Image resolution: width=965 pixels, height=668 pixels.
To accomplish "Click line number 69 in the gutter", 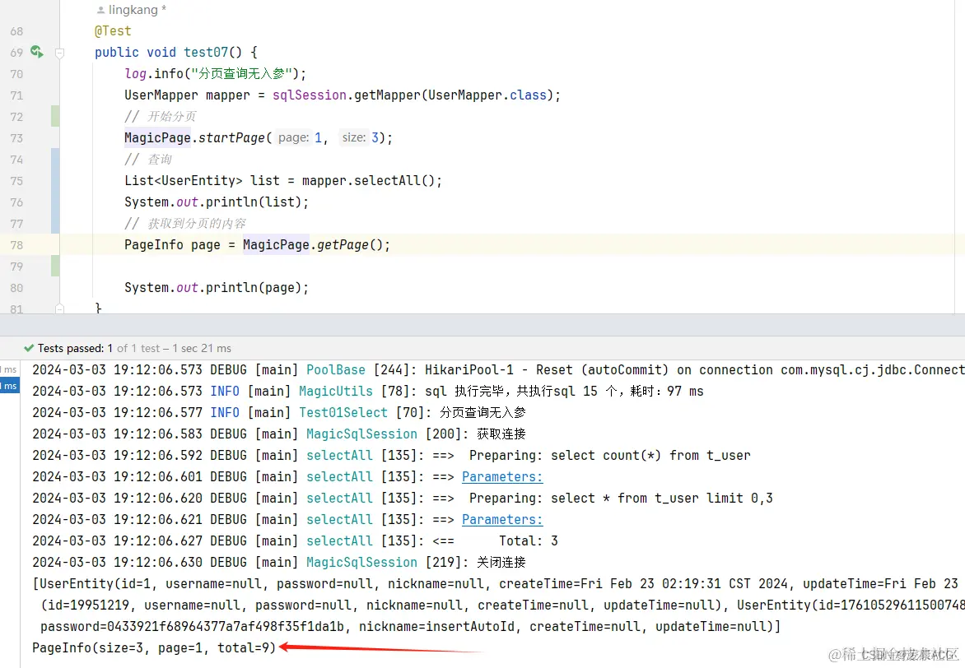I will (16, 53).
